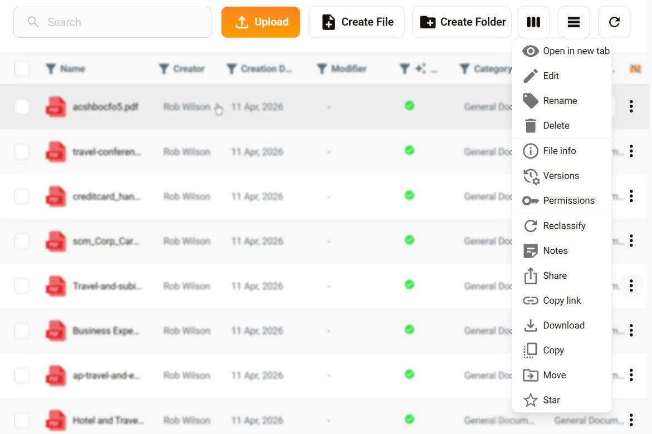
Task: Open more options for Hotel and Trave... row
Action: click(x=631, y=420)
